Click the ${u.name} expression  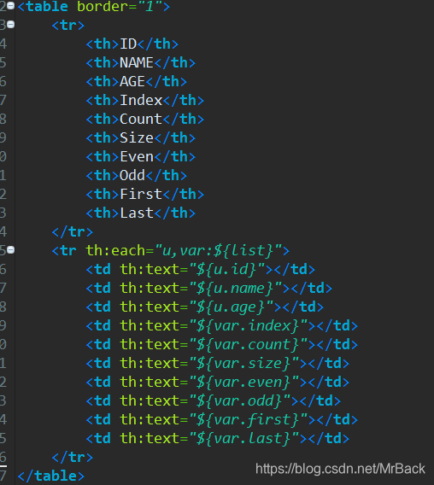(235, 289)
